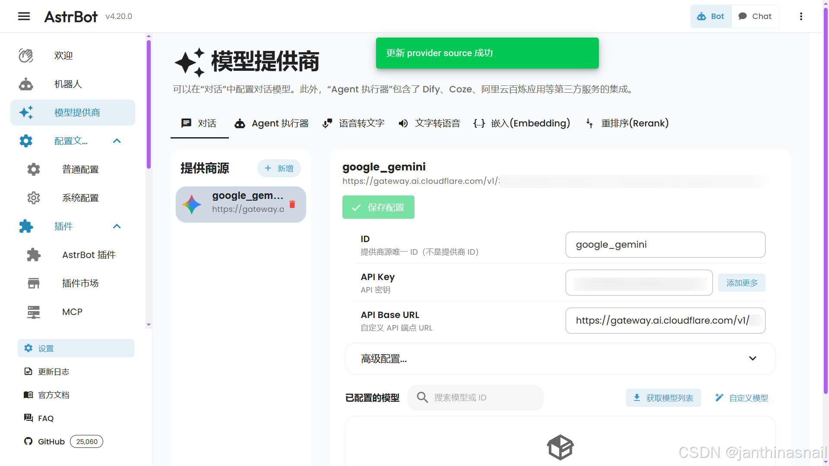
Task: Click the 更新 provider source 成功 notification
Action: click(x=487, y=53)
